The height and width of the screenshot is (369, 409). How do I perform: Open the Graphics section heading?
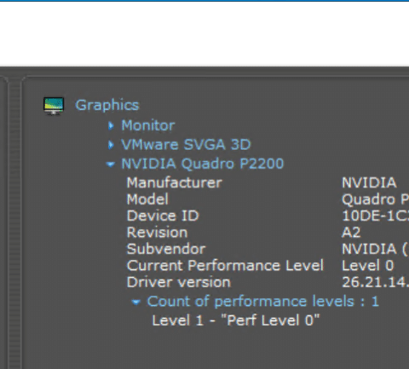pos(107,105)
